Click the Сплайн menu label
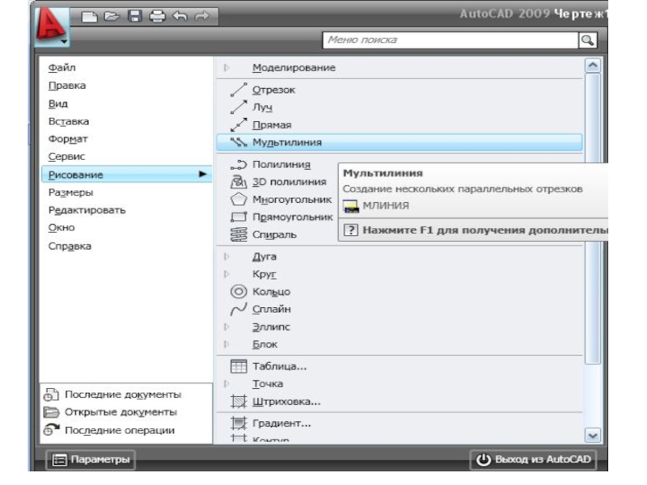 pos(272,310)
